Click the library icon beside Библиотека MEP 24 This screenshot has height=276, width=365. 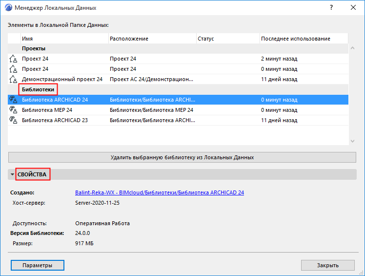13,110
